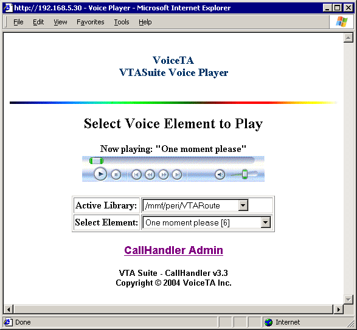The image size is (357, 330).
Task: Select the One moment please [6] combo box
Action: point(207,222)
